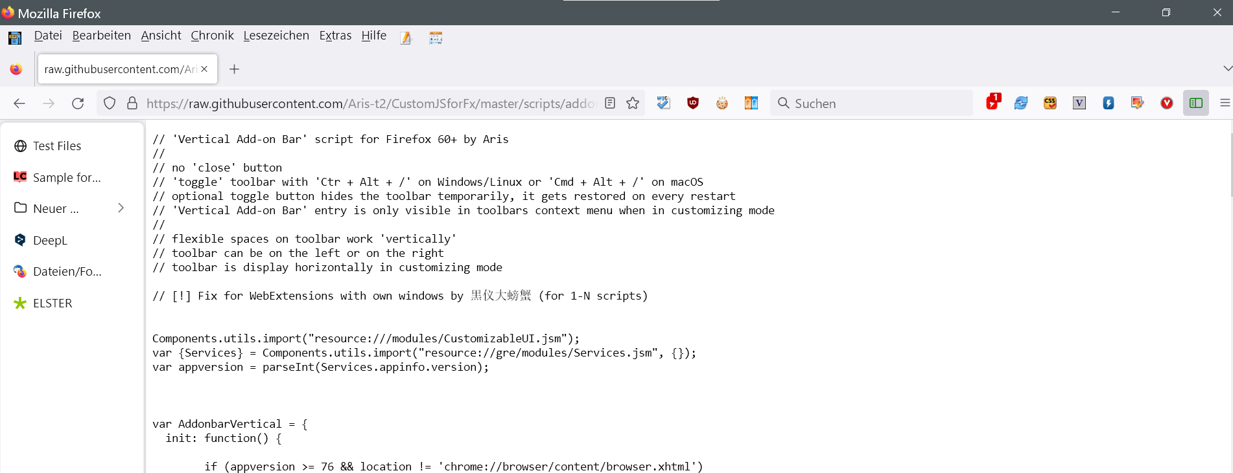This screenshot has width=1233, height=473.
Task: Click comment "optional toggle button hides the toolbar"
Action: click(x=444, y=196)
